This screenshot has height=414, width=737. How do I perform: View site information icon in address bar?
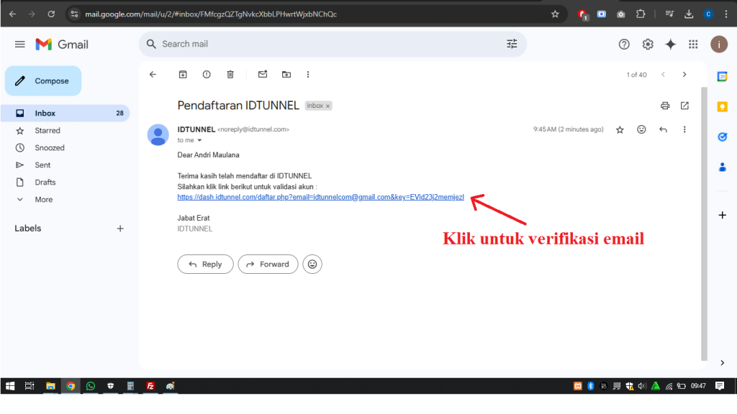74,14
